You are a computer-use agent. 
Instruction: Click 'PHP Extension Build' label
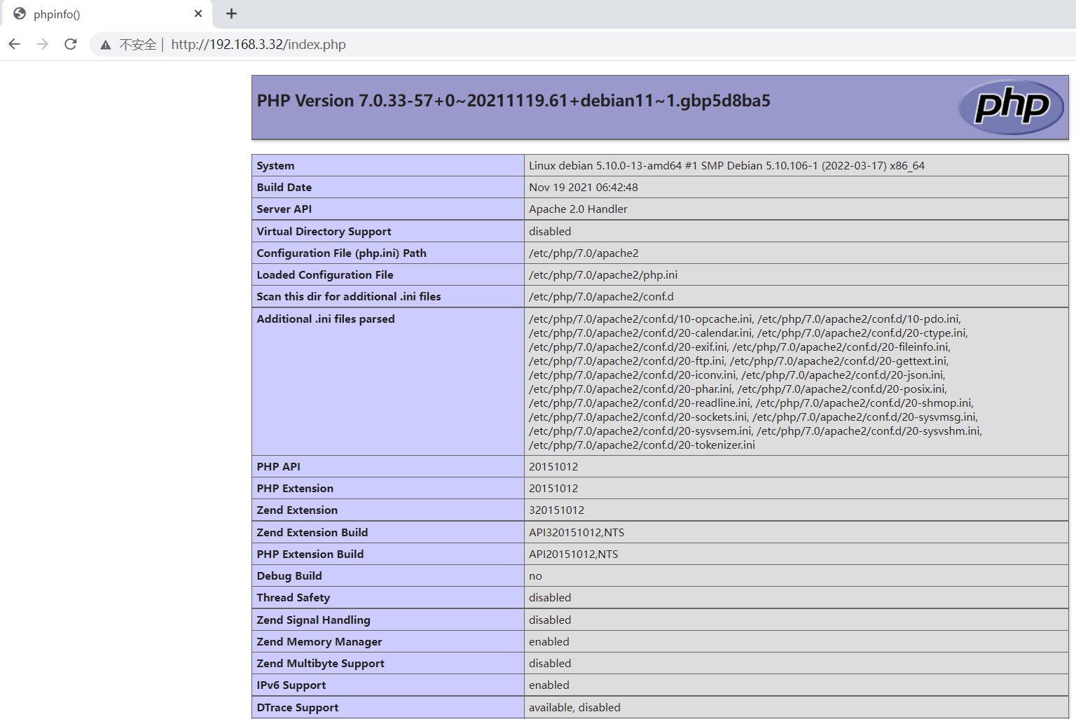click(x=310, y=554)
